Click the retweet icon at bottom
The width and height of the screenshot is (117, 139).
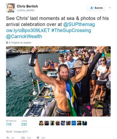click(23, 138)
